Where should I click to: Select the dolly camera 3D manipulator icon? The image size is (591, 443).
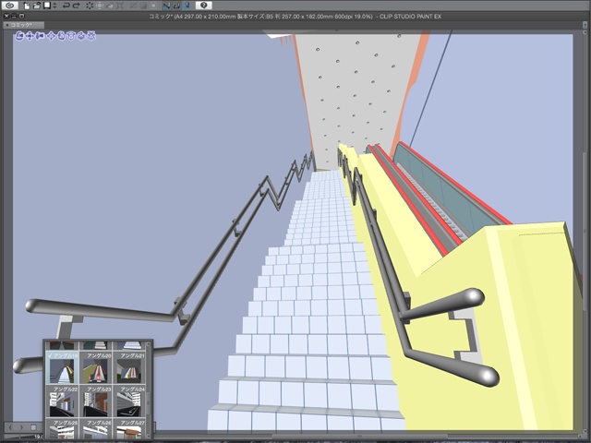point(40,36)
